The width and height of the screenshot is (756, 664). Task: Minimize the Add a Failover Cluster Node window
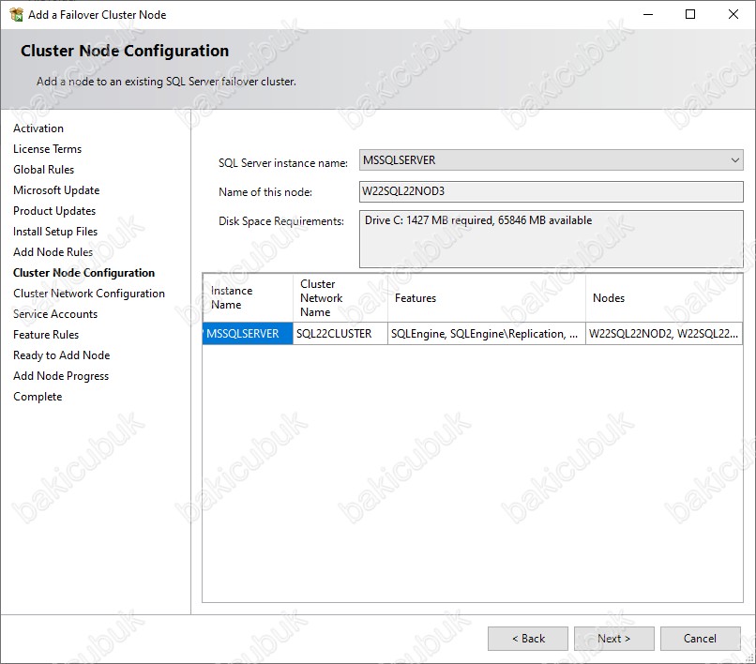[648, 14]
